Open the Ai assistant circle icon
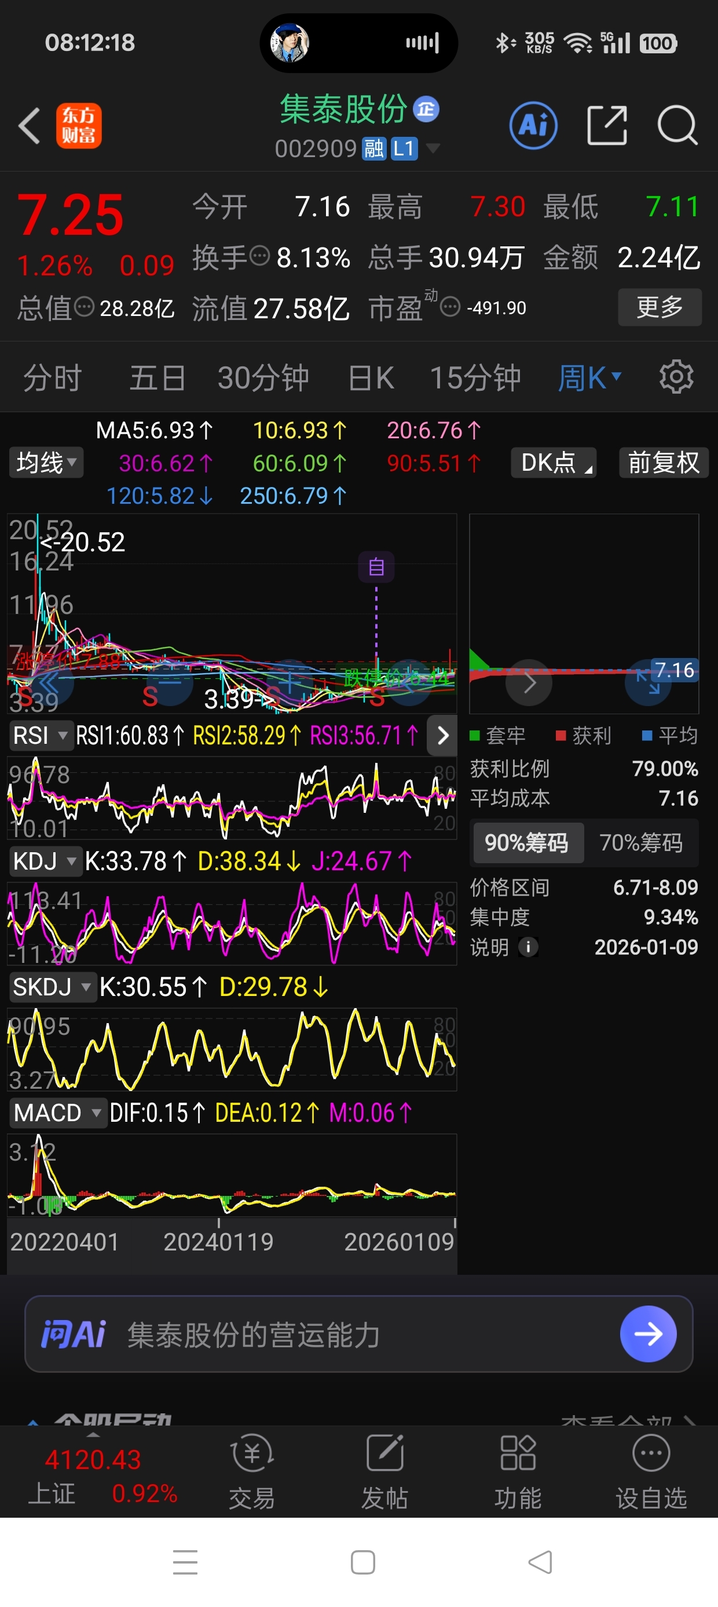This screenshot has height=1607, width=718. coord(533,125)
